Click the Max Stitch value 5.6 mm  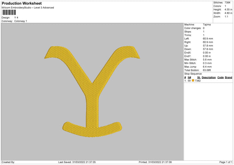(x=207, y=60)
